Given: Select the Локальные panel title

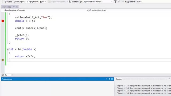Looking at the screenshot, I should click(x=7, y=79).
